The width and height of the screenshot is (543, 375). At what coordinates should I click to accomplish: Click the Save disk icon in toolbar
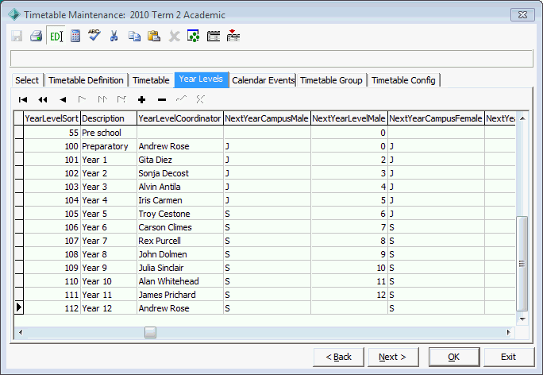[17, 36]
